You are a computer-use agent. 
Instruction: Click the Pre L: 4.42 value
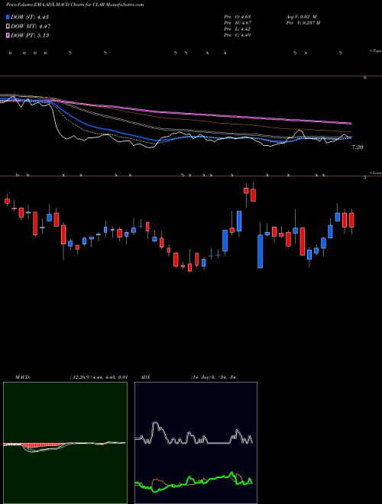click(x=238, y=29)
